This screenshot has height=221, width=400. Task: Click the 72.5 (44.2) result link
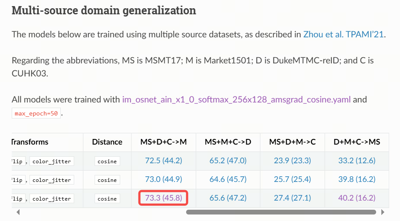164,161
